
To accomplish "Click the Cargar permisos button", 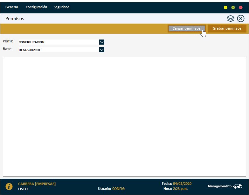I will (x=187, y=28).
